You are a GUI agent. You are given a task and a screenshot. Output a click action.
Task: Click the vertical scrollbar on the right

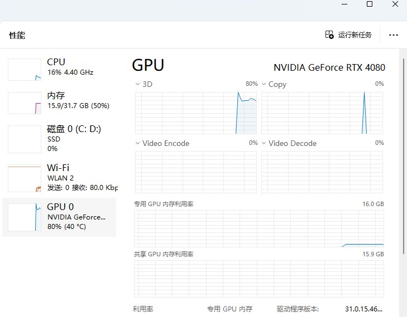point(404,156)
